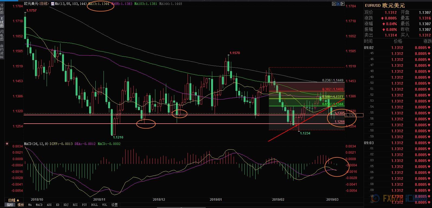Click the 2018/12 date label

coord(159,200)
